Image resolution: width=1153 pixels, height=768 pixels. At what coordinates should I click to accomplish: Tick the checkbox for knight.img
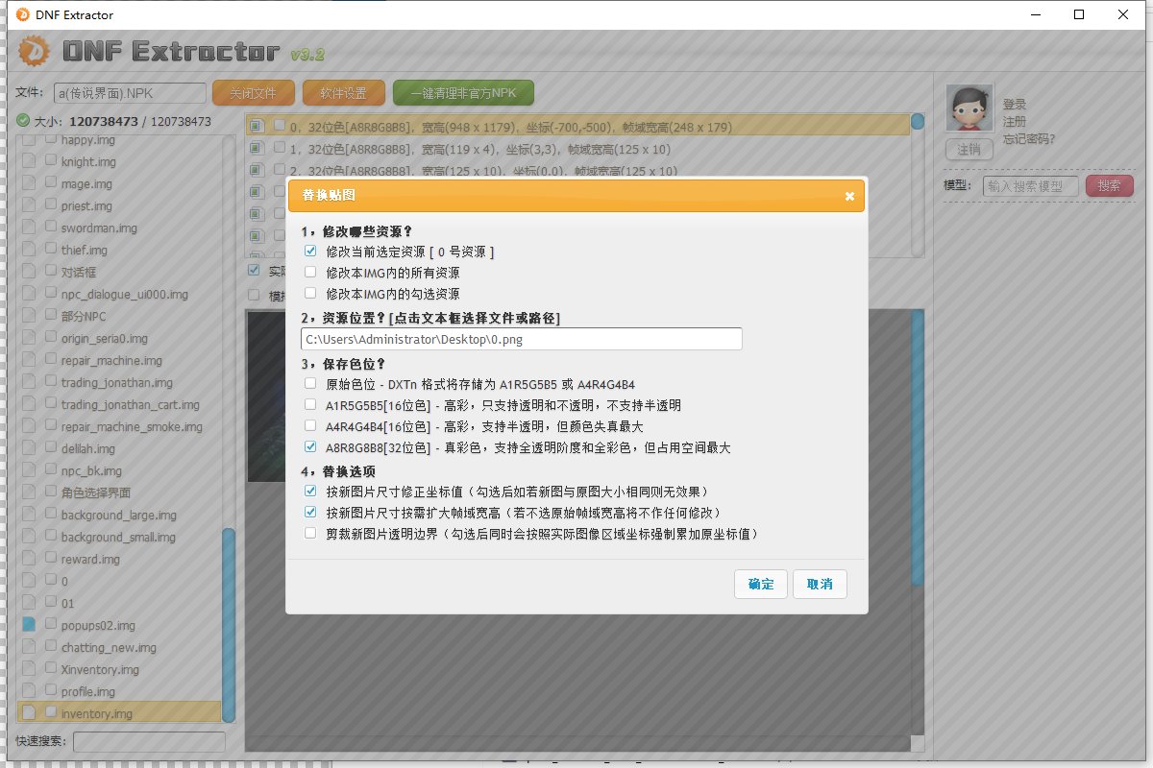tap(50, 161)
